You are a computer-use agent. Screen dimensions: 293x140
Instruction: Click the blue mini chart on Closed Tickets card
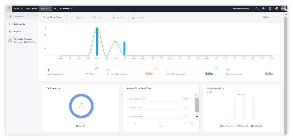pos(209,73)
